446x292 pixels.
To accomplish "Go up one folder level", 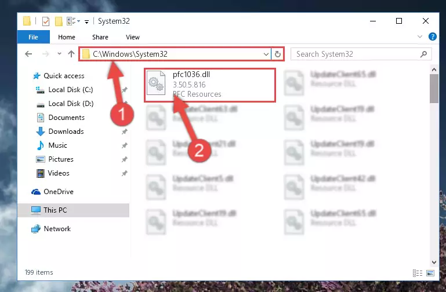I will coord(71,54).
